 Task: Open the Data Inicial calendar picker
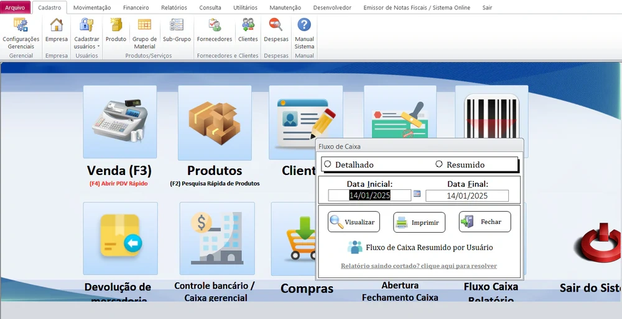[x=417, y=194]
